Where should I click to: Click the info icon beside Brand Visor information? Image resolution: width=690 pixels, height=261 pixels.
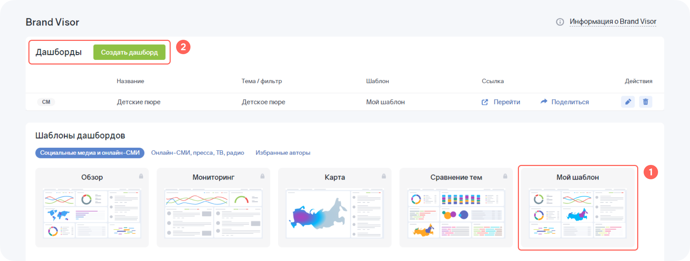pyautogui.click(x=560, y=22)
